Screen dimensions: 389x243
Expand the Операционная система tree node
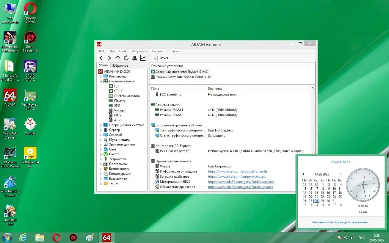[101, 125]
